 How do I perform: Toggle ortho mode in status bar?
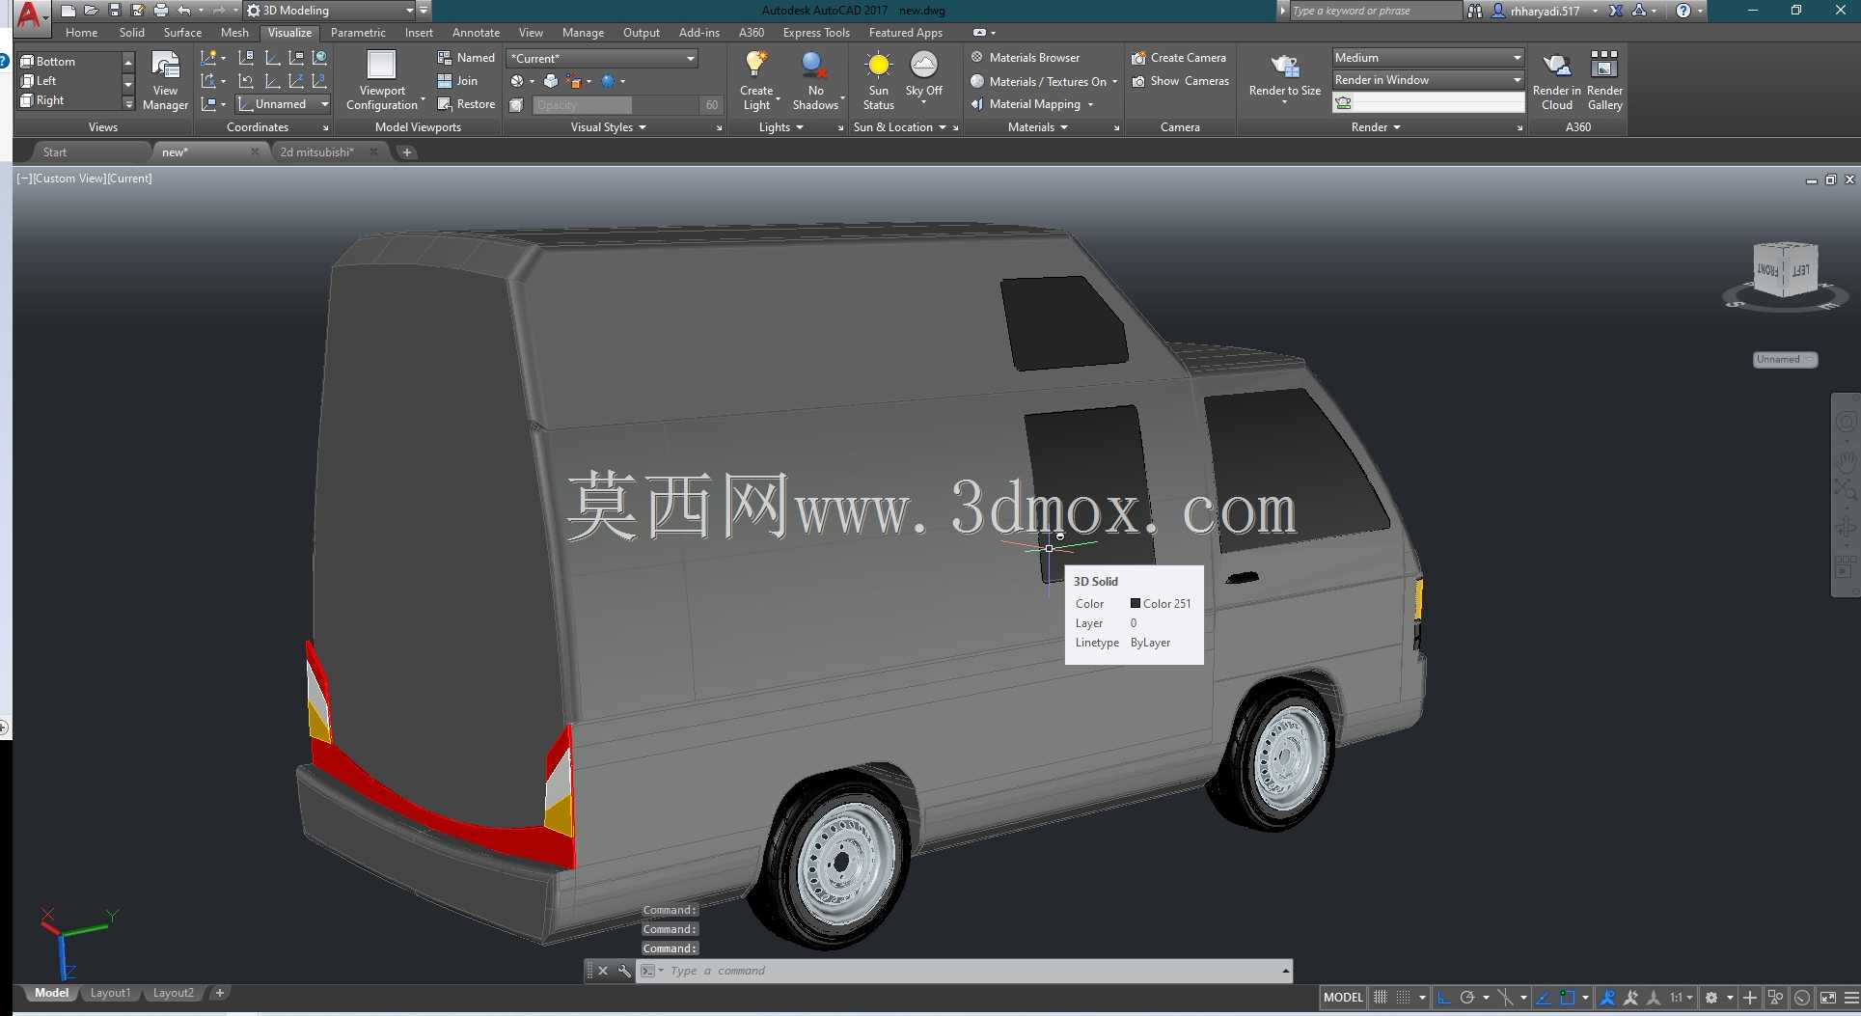click(1444, 998)
